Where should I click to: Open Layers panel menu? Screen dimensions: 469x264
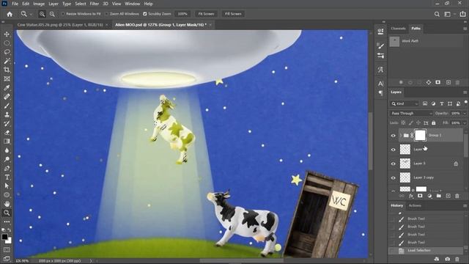(465, 92)
